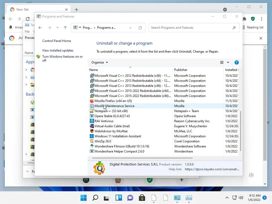This screenshot has height=204, width=272.
Task: Click the Reason Cybersecurity Inc. publisher cell
Action: pos(192,121)
